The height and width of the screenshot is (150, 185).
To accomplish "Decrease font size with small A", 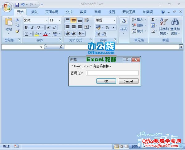I will click(54, 28).
